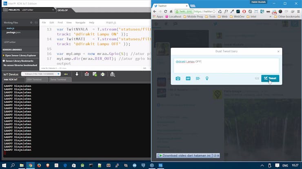Open the Mobile Prog bookmark folder

(193, 17)
